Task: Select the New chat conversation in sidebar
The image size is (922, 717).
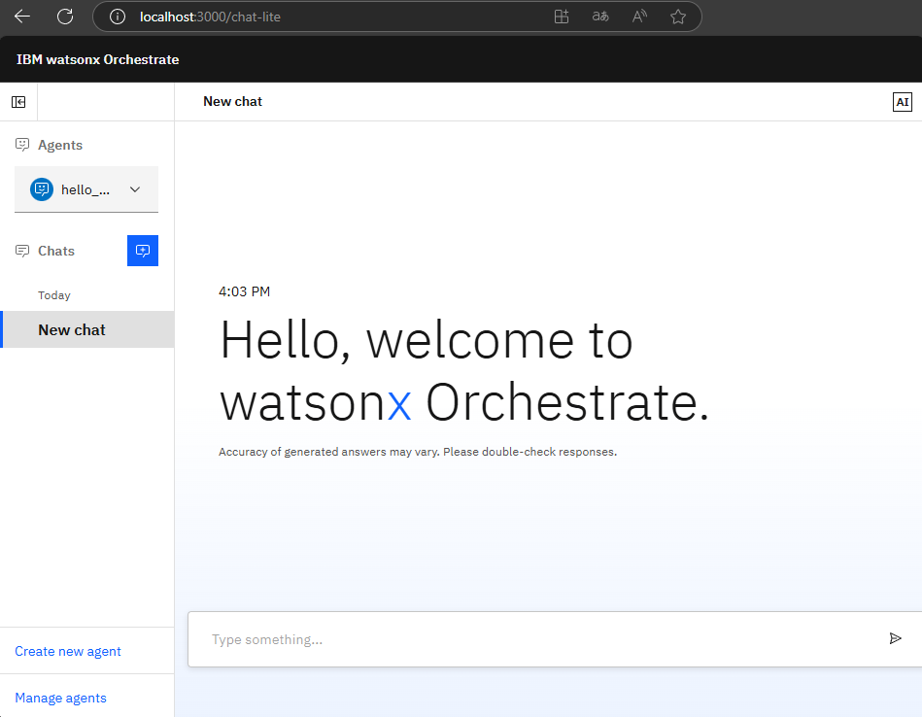Action: (87, 329)
